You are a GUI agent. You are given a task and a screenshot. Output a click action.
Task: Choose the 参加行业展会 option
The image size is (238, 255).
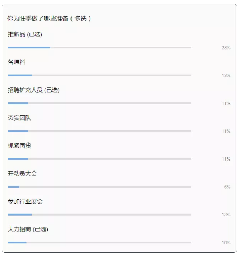[x=25, y=201]
